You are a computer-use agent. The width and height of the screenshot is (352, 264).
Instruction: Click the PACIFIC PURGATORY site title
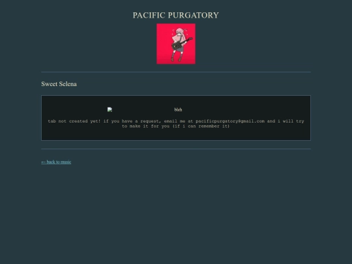(x=176, y=15)
